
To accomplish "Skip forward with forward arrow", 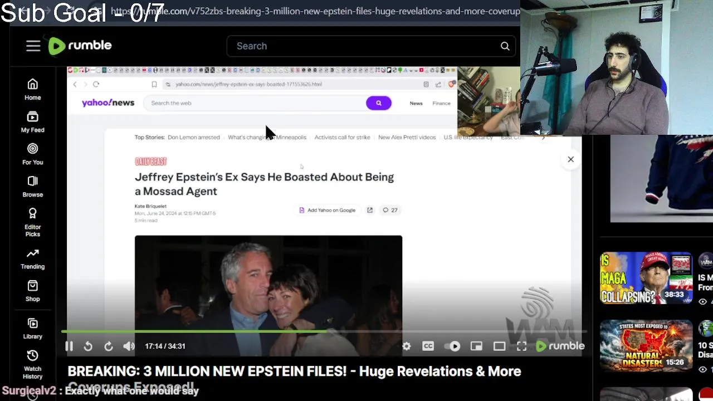I will (x=109, y=346).
